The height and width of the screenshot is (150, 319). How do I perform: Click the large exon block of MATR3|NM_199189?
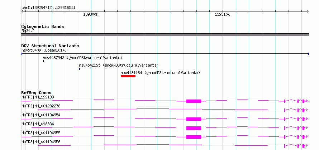(x=194, y=101)
